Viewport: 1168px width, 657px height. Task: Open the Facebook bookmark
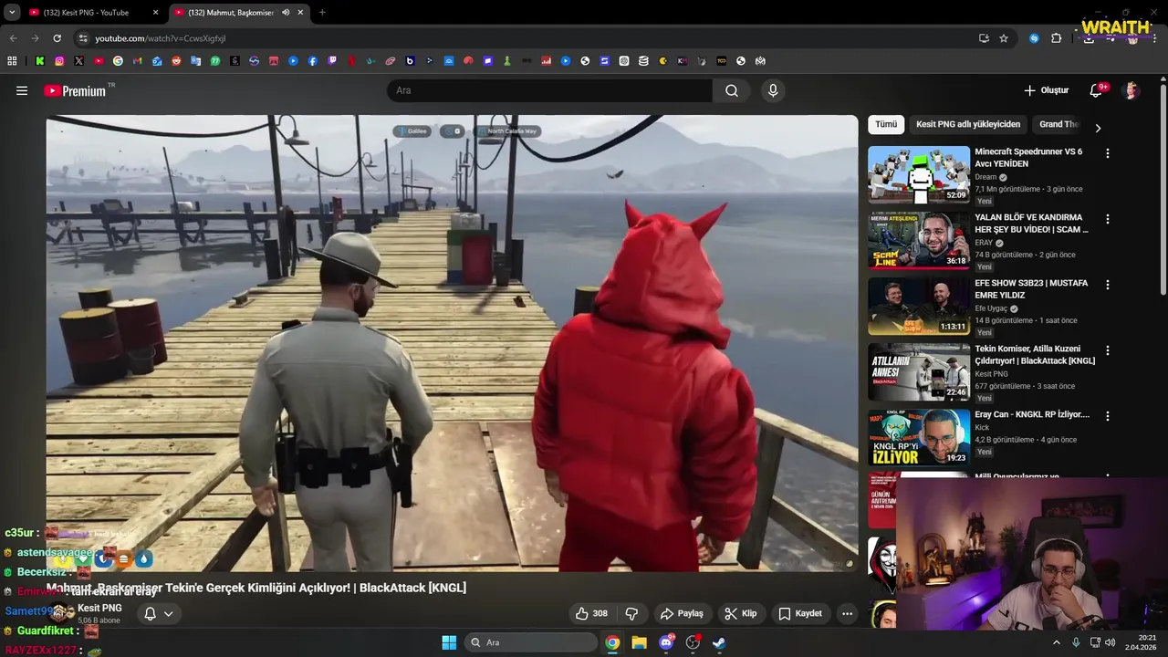tap(313, 61)
